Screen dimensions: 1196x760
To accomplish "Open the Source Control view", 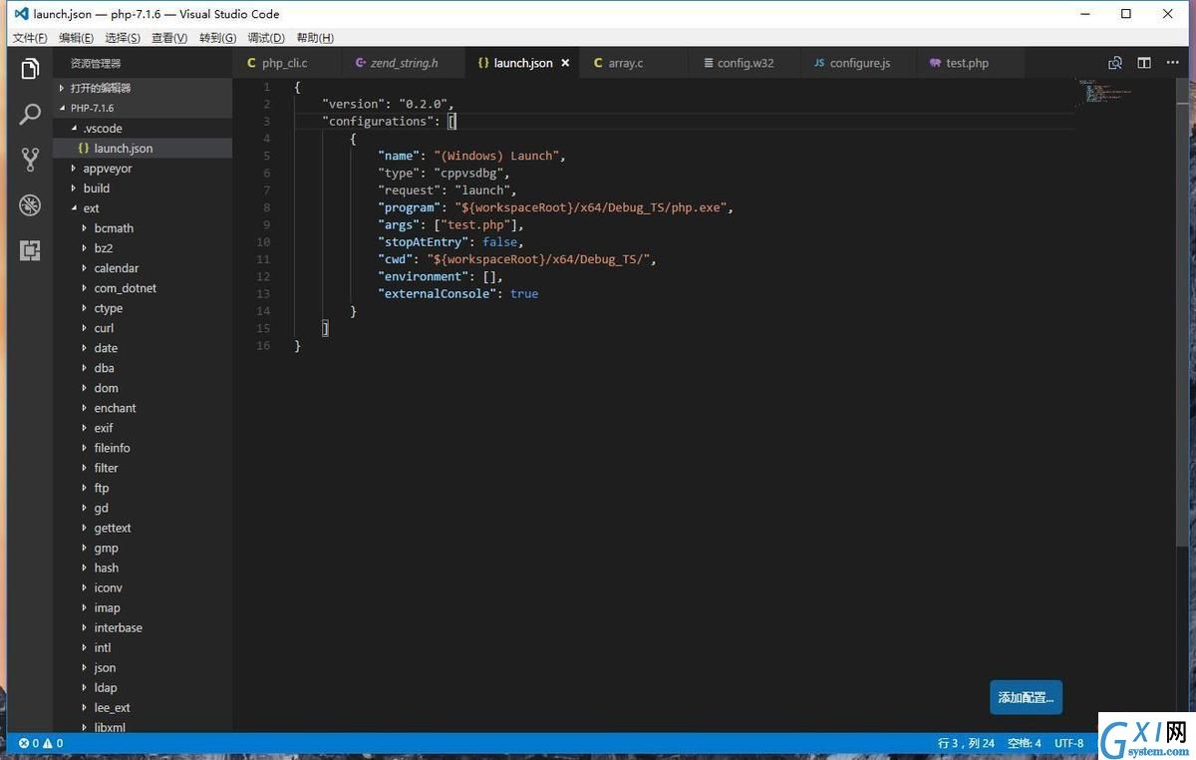I will [x=30, y=160].
